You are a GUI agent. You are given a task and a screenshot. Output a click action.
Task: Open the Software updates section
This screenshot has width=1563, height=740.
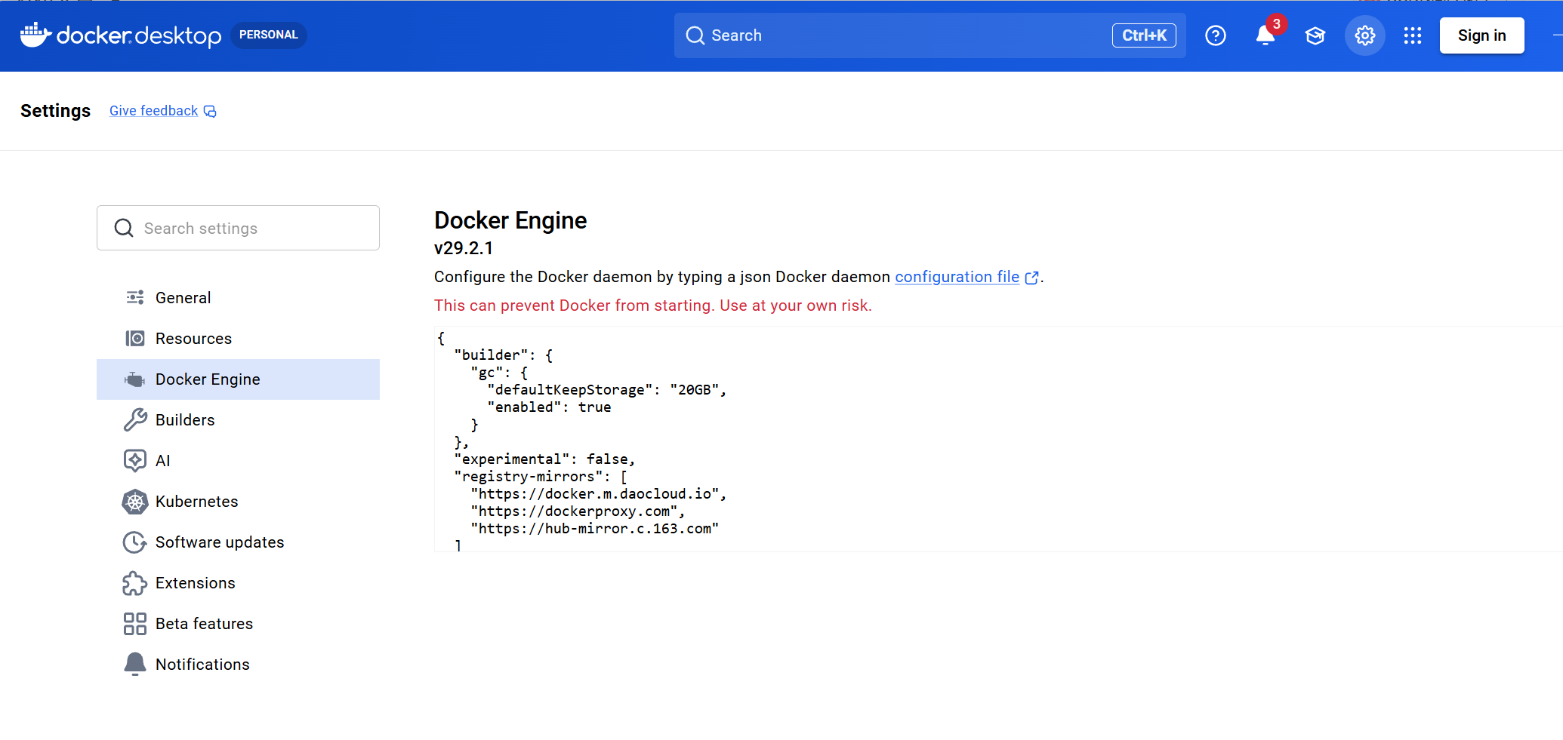238,542
